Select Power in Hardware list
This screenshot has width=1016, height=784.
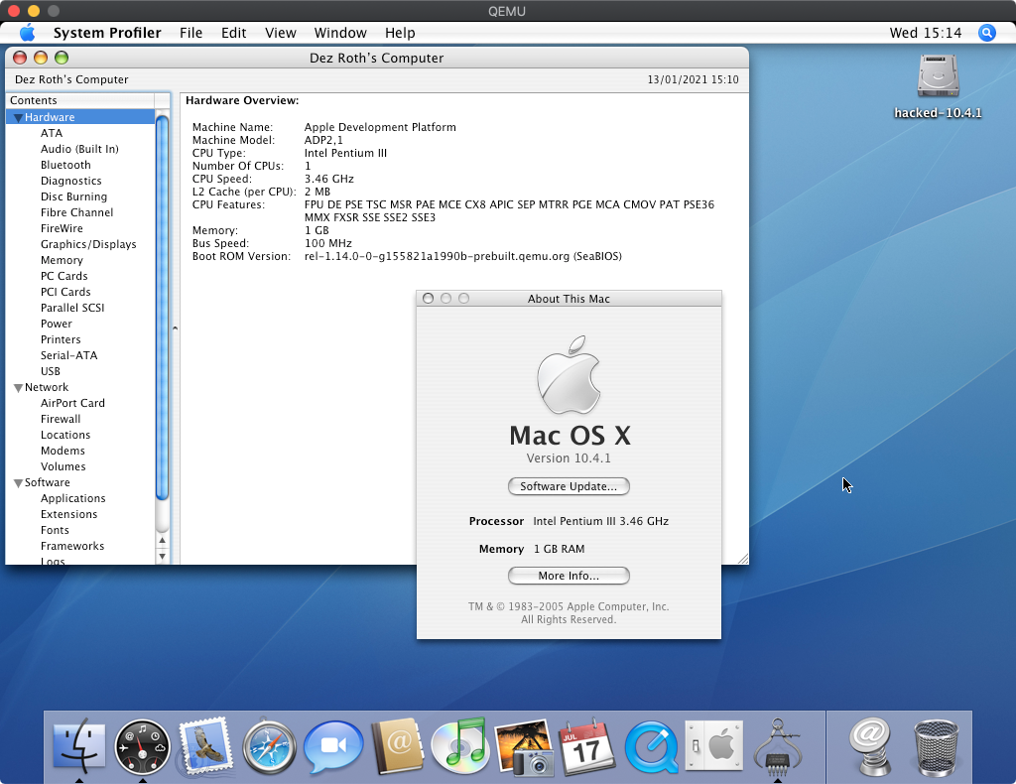[57, 324]
